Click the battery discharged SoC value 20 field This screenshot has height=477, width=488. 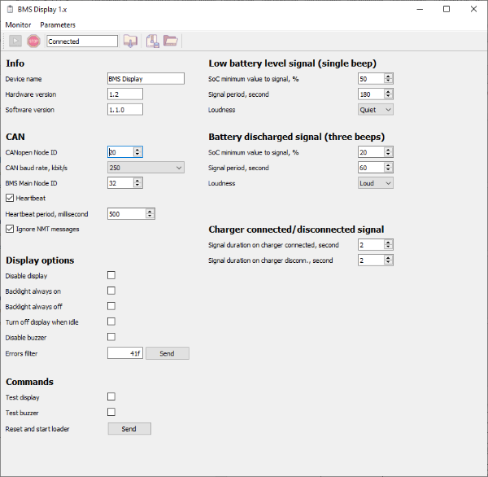tap(371, 152)
